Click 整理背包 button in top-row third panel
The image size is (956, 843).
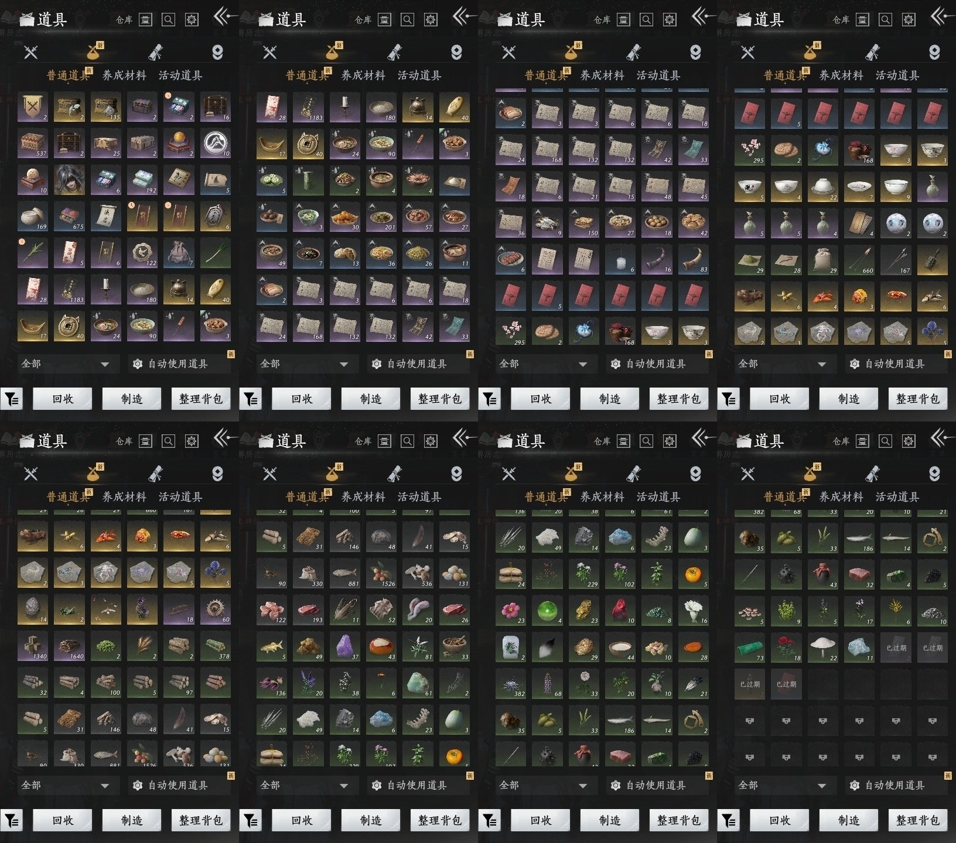pyautogui.click(x=679, y=399)
